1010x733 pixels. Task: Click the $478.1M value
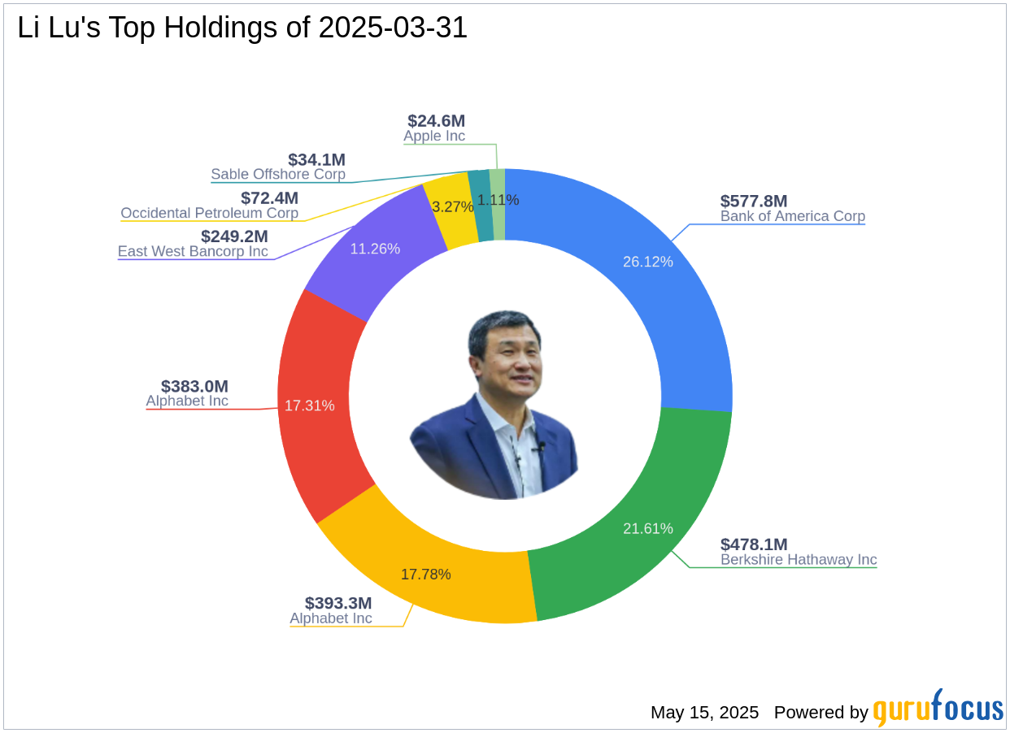754,544
